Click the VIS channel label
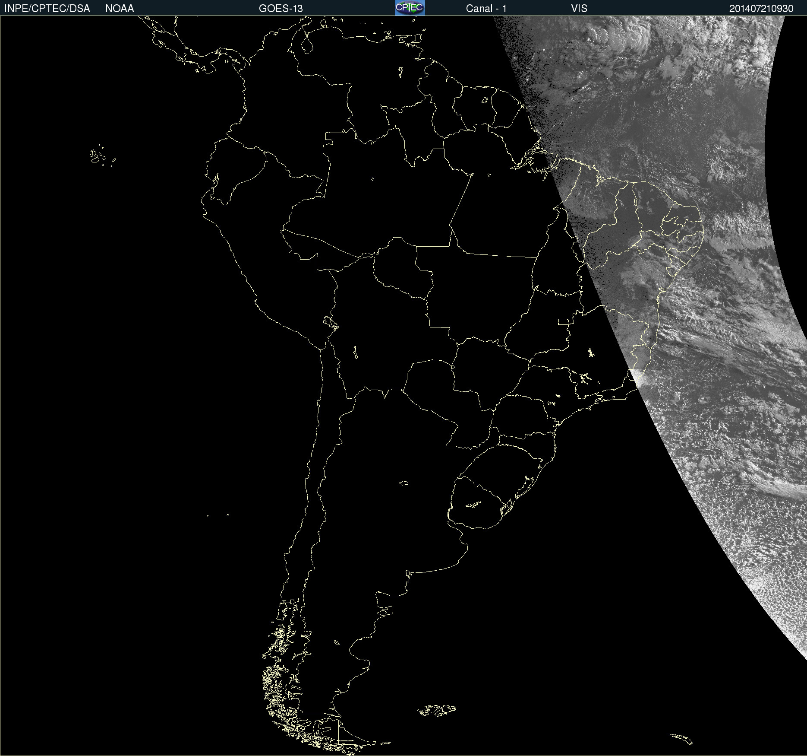 click(x=579, y=9)
